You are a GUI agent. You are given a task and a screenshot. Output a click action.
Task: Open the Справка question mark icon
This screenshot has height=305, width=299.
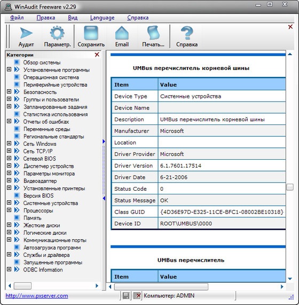187,33
